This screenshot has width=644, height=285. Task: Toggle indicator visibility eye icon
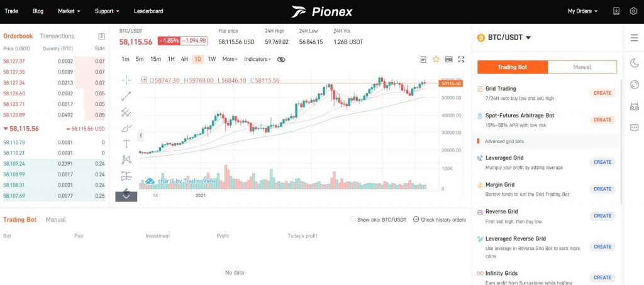[x=281, y=59]
